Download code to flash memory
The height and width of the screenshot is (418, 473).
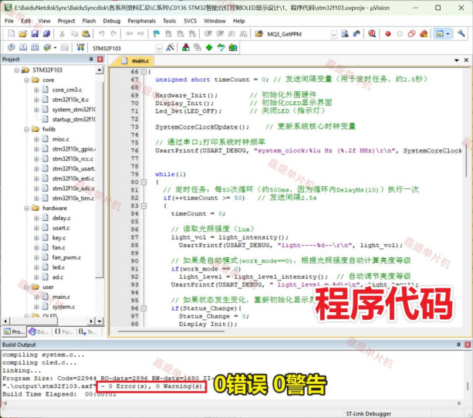click(80, 47)
